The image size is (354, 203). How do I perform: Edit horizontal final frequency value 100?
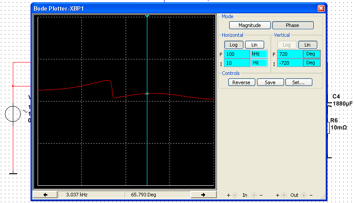tap(237, 54)
